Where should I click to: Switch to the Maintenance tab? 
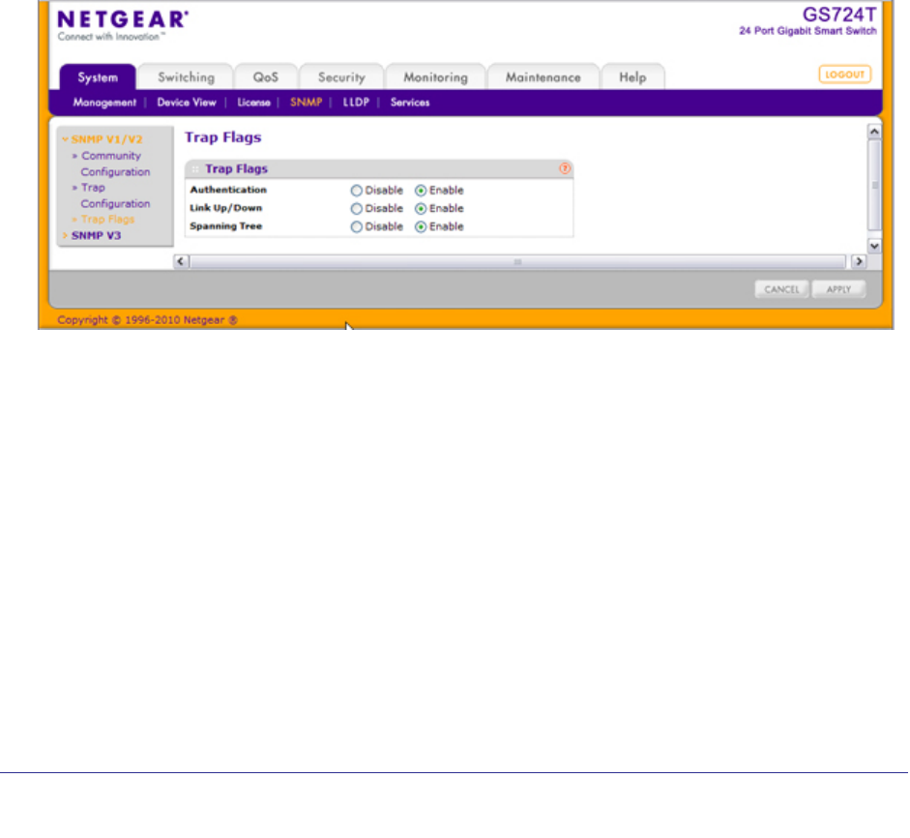point(543,77)
